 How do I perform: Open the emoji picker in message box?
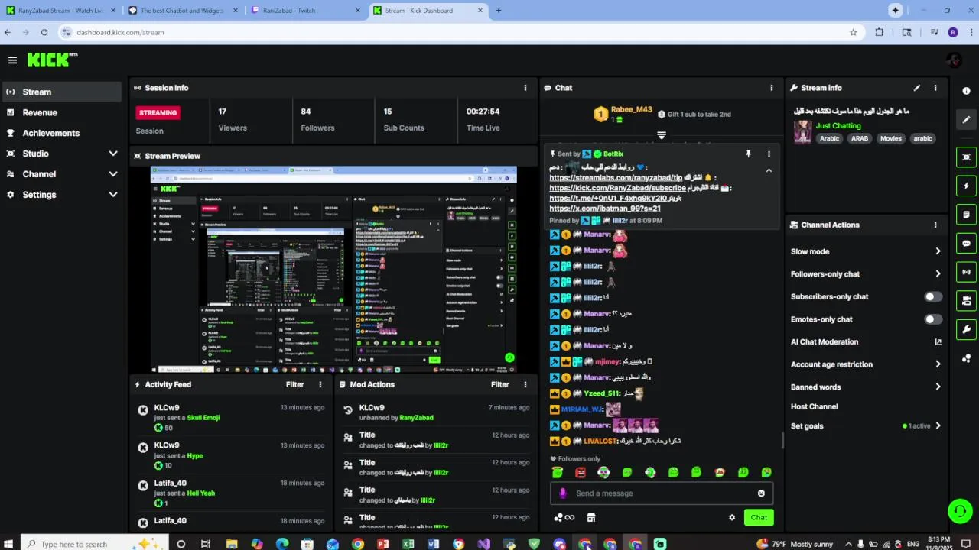click(x=761, y=493)
